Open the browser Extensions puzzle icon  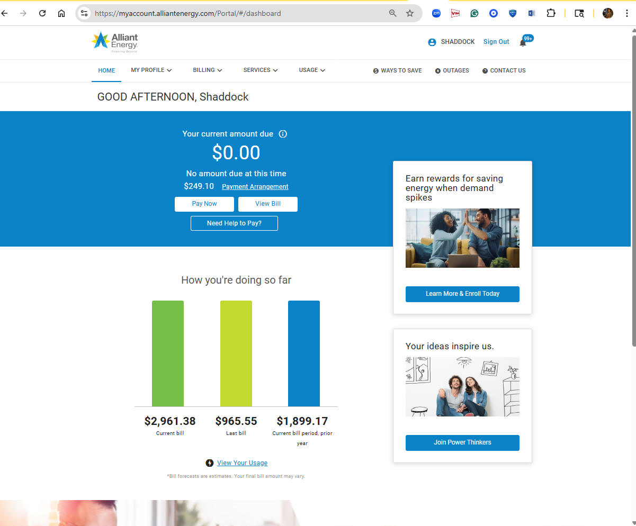(x=551, y=13)
